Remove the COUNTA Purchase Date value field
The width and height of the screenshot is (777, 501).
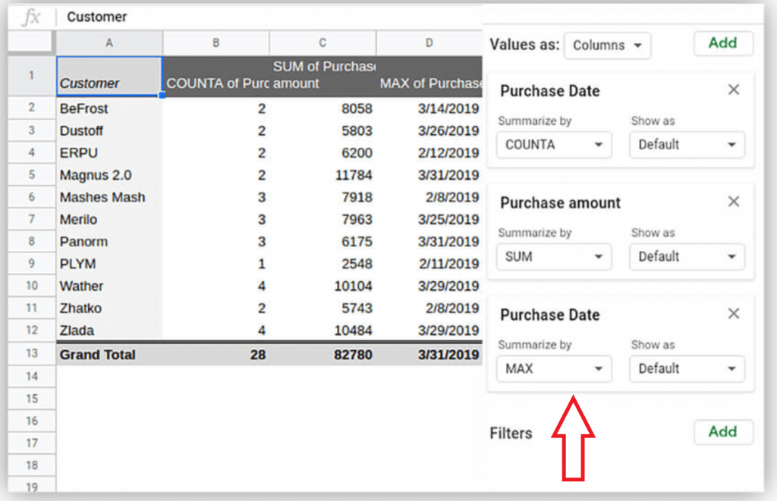(733, 90)
